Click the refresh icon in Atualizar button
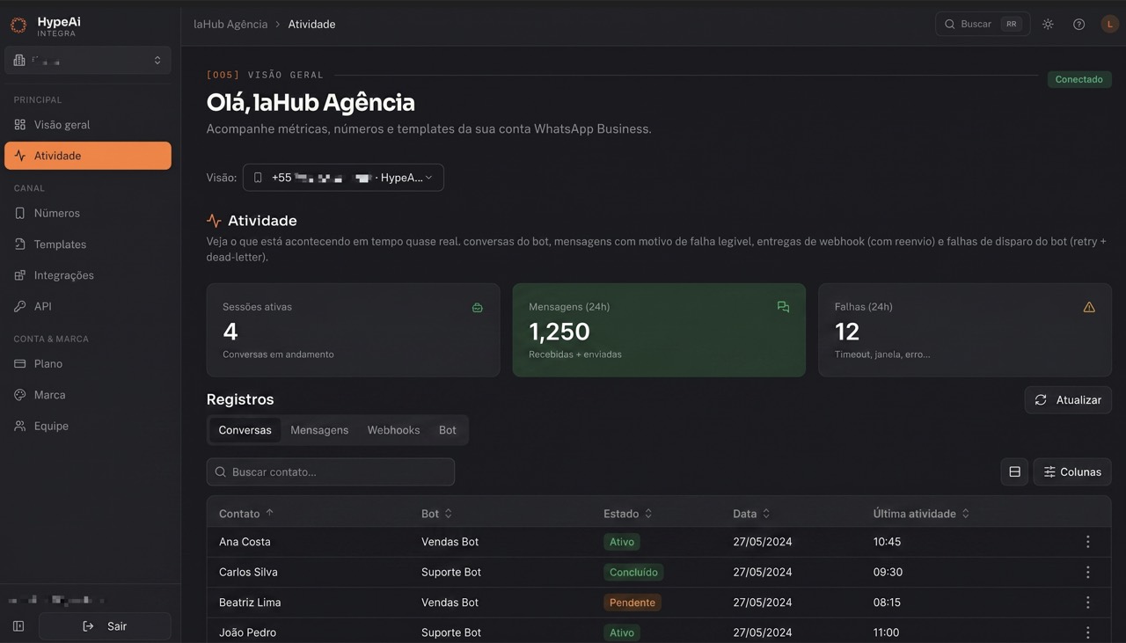This screenshot has height=643, width=1126. point(1041,400)
